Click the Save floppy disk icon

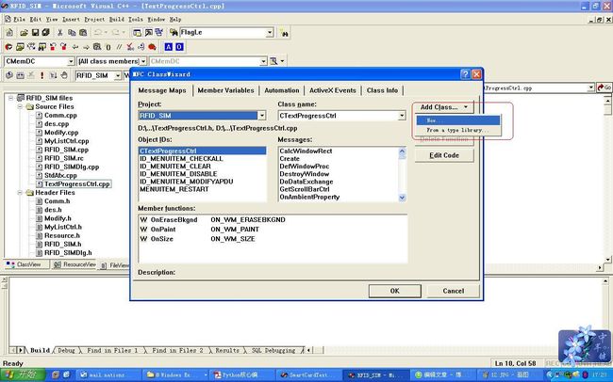click(35, 33)
